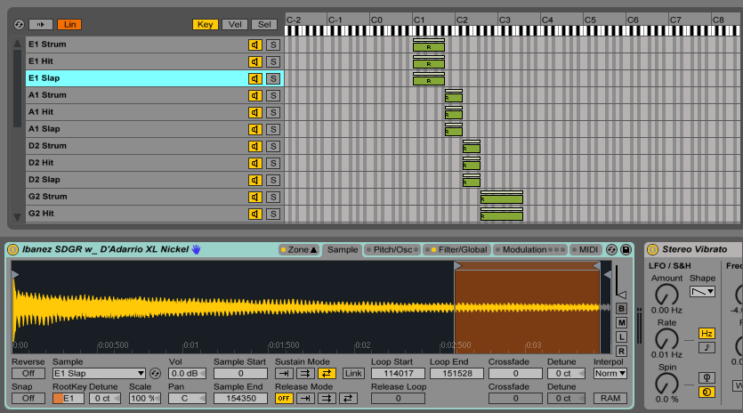Click the speaker icon for G2 Hit

coord(254,214)
